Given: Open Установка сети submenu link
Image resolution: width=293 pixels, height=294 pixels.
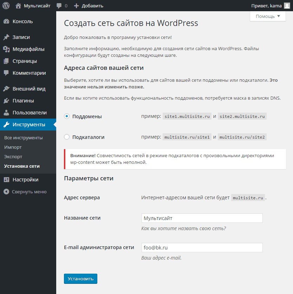Looking at the screenshot, I should coord(22,166).
